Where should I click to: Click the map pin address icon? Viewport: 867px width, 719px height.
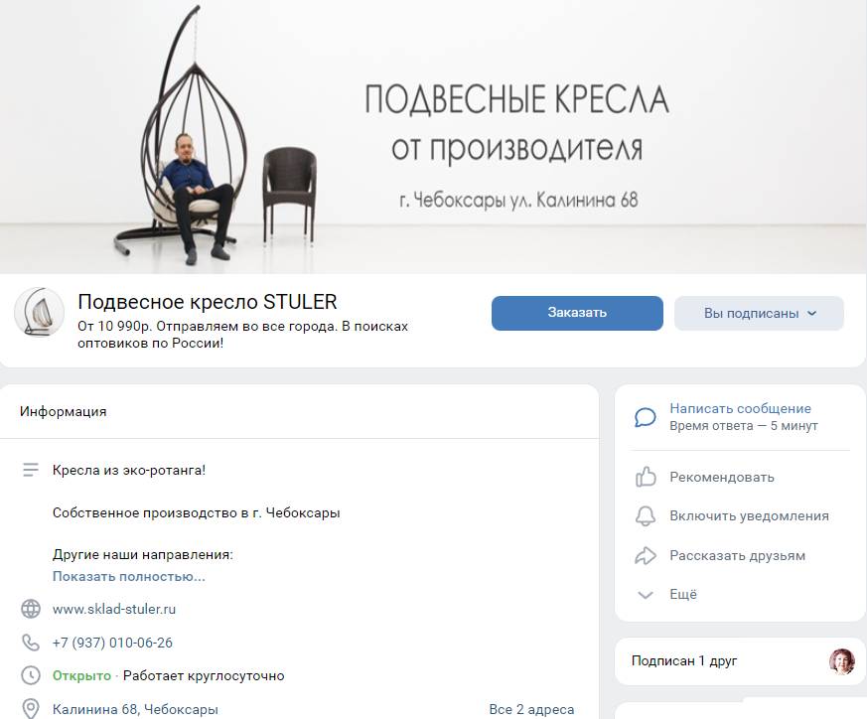click(31, 708)
